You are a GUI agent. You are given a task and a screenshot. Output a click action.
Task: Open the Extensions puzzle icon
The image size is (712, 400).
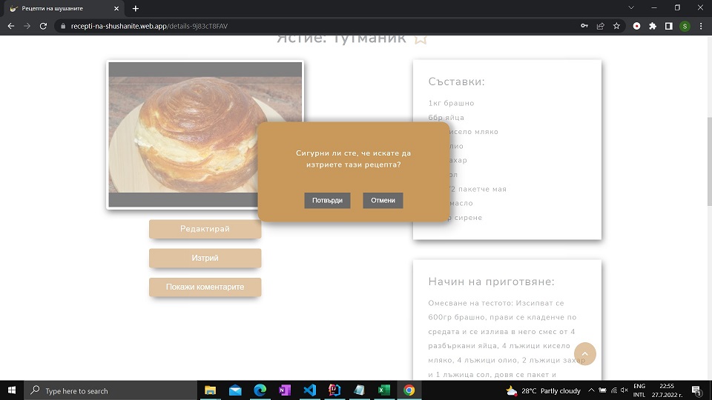click(653, 27)
